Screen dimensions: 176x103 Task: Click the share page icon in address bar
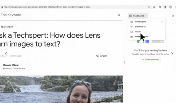pyautogui.click(x=149, y=7)
